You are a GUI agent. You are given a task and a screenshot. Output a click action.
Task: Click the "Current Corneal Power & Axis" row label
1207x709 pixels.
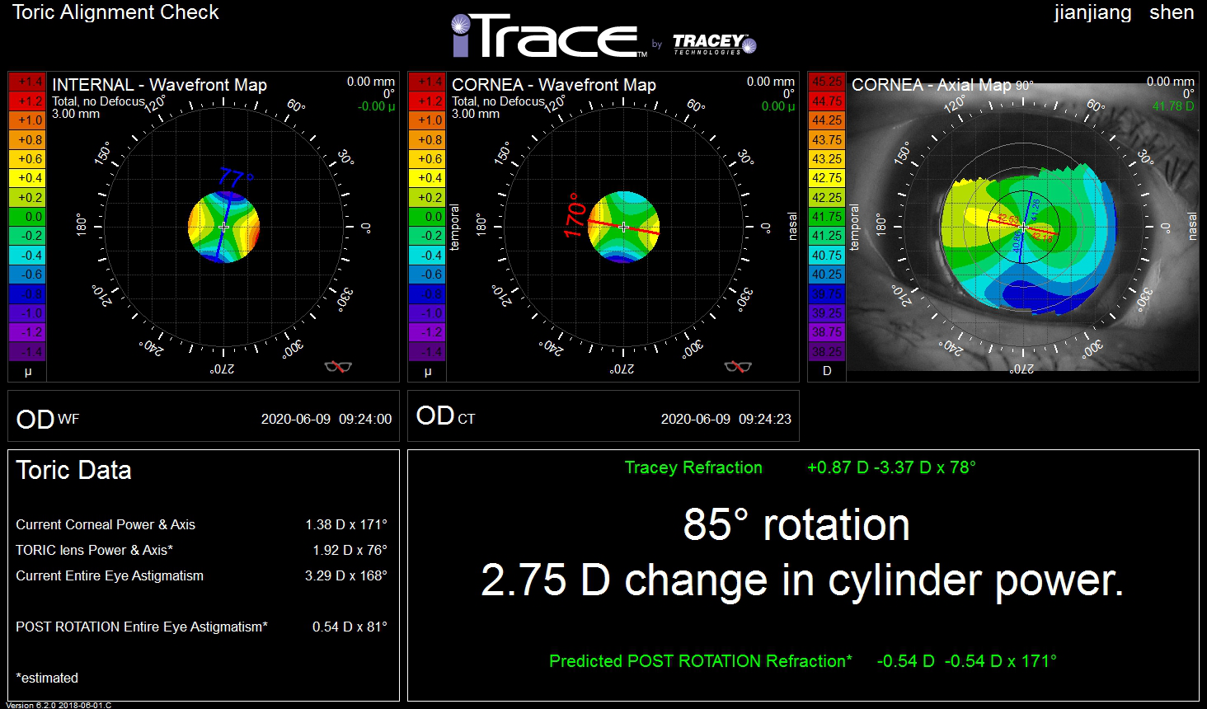pyautogui.click(x=106, y=524)
